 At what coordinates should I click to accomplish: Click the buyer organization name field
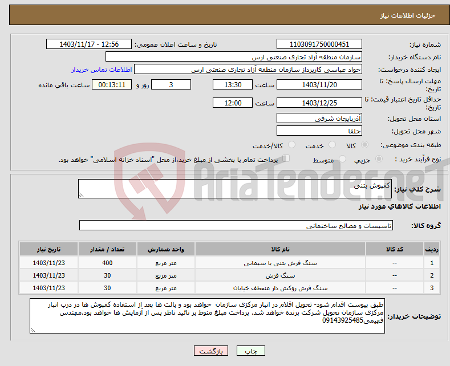pyautogui.click(x=234, y=57)
